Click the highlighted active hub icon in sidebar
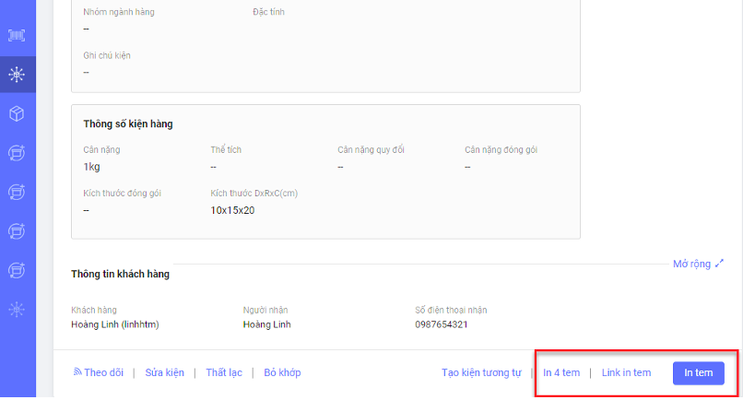Viewport: 743px width, 400px height. [x=17, y=75]
